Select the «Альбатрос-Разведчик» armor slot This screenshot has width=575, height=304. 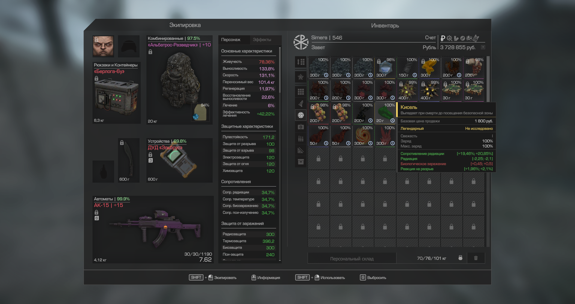(x=179, y=80)
